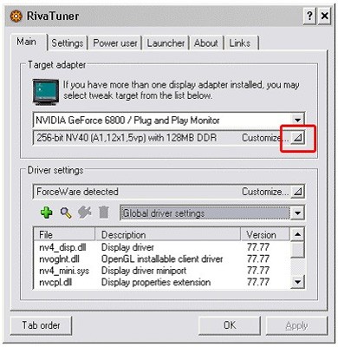
Task: Open the Customize arrow for the NV40 adapter
Action: pos(297,138)
